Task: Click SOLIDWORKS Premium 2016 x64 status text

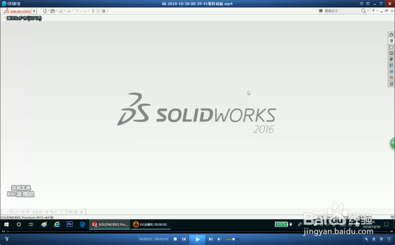Action: pyautogui.click(x=27, y=217)
